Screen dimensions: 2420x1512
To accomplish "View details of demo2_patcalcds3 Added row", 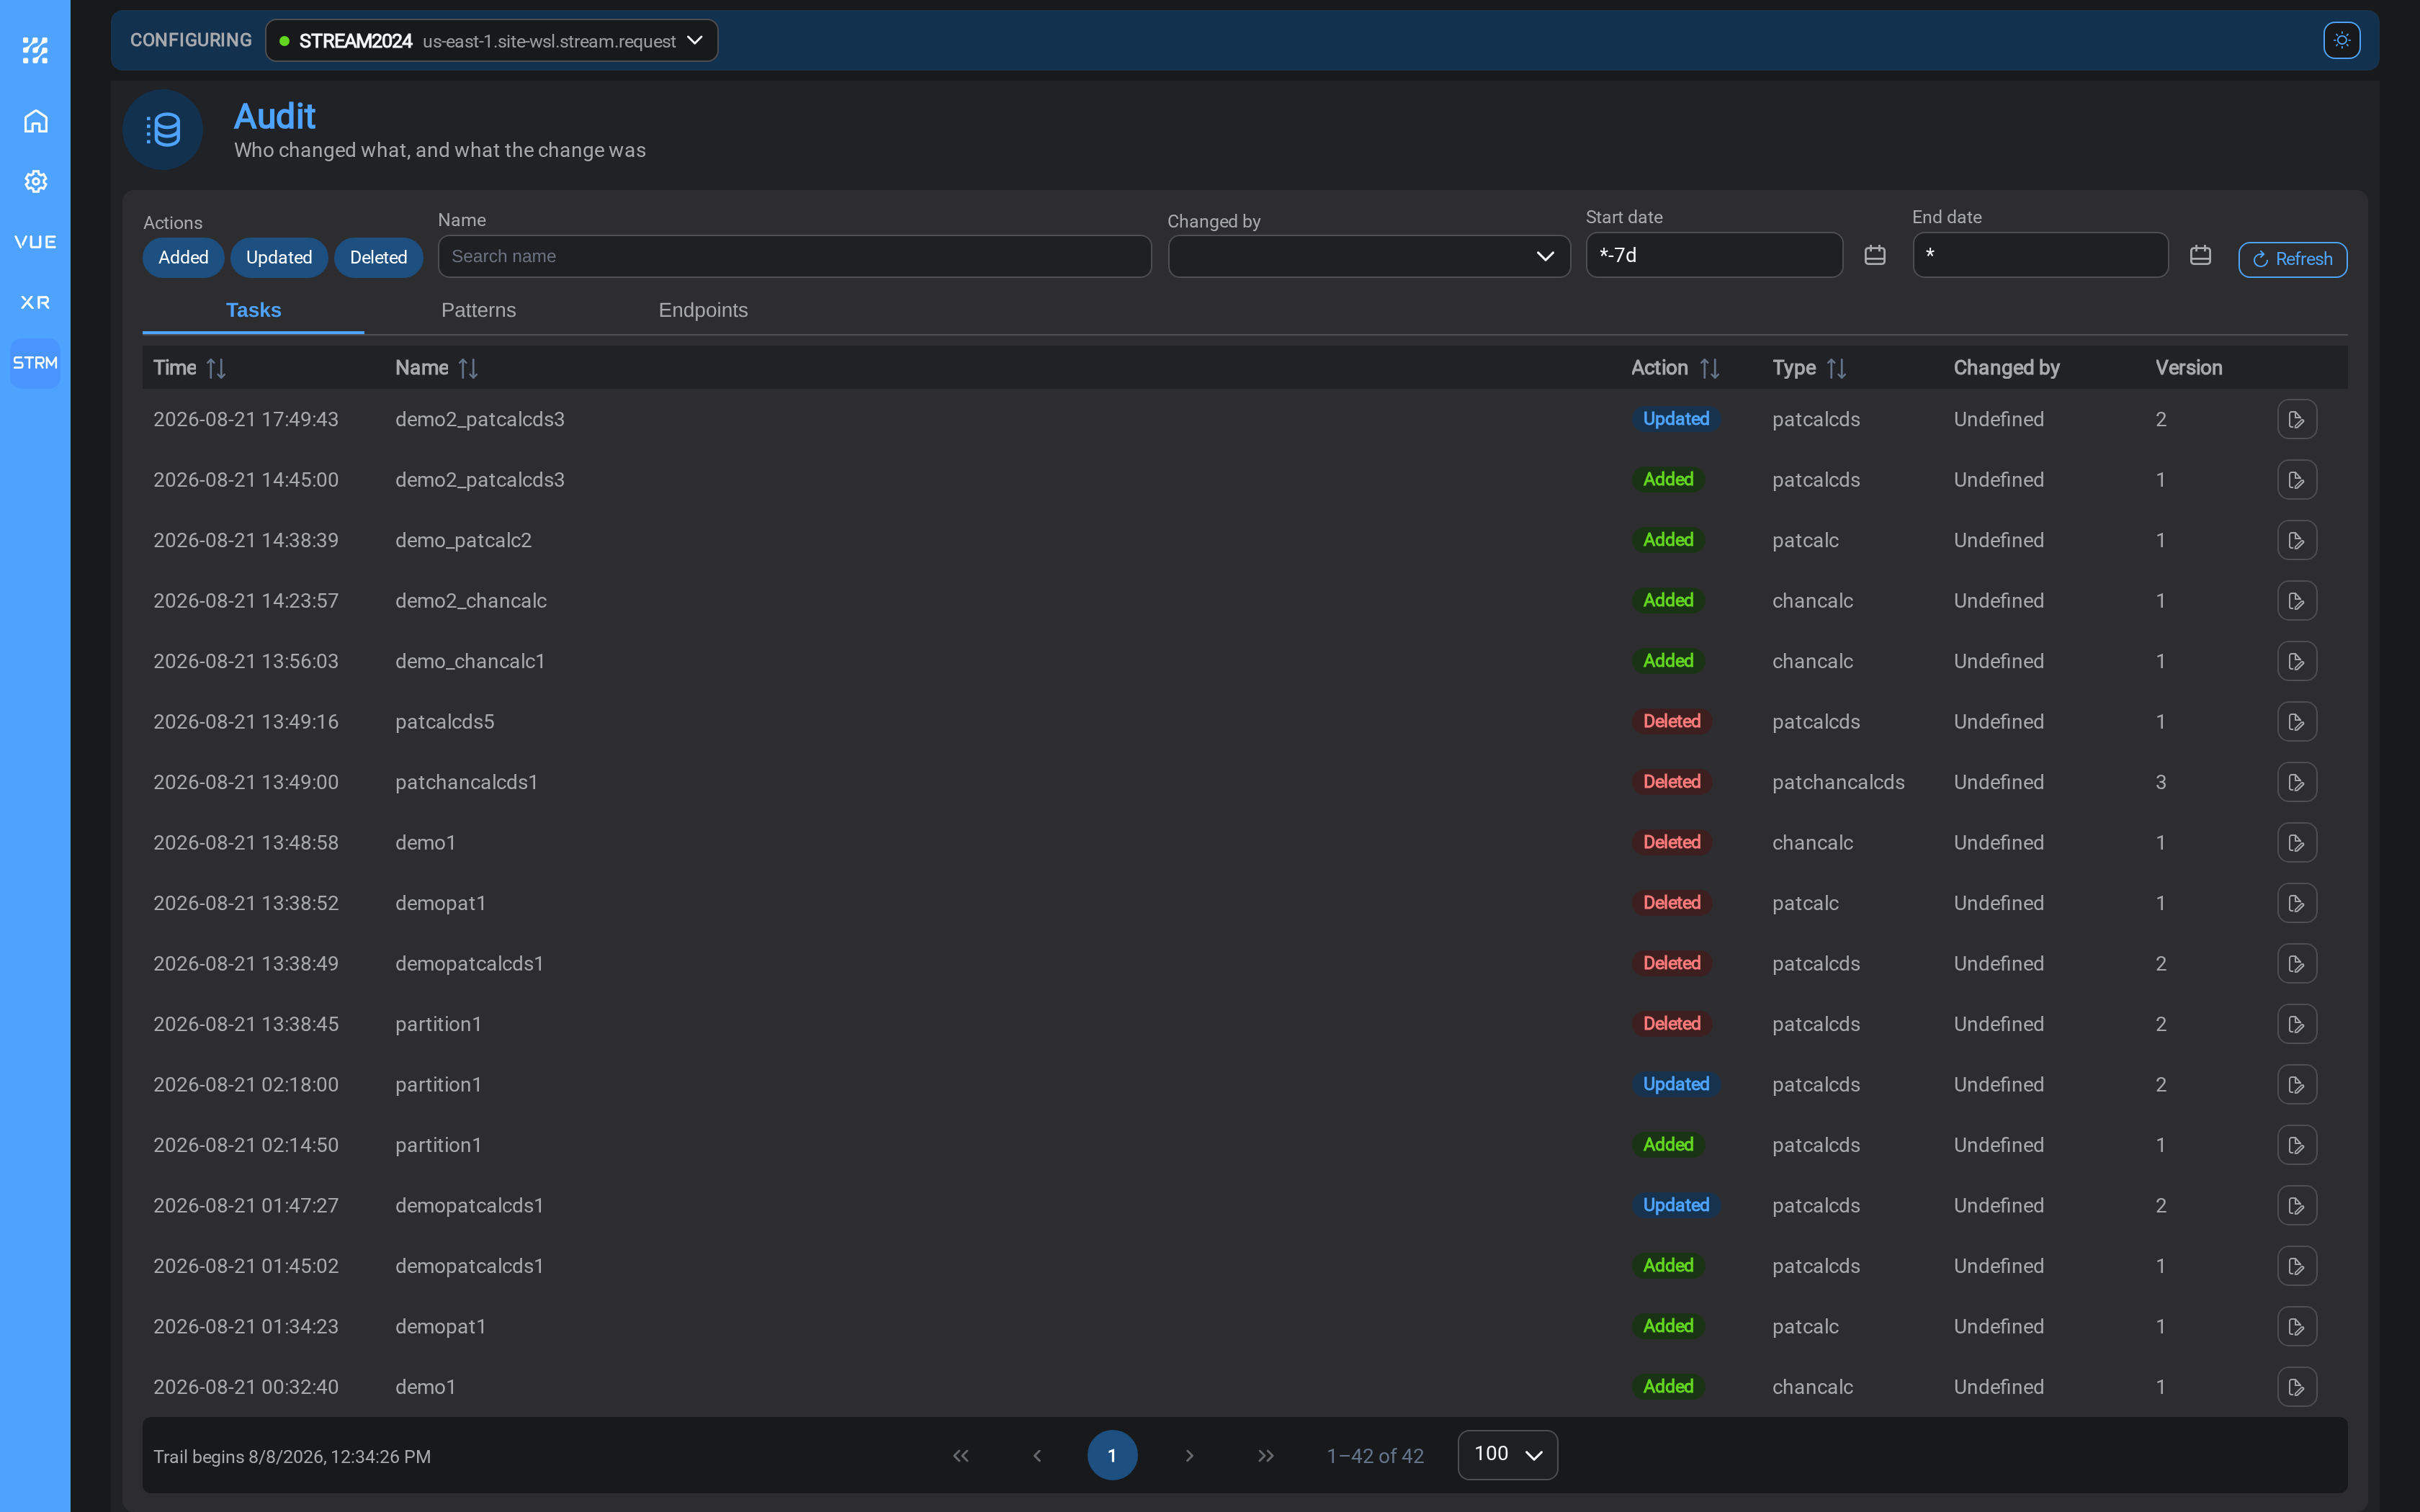I will [2297, 480].
